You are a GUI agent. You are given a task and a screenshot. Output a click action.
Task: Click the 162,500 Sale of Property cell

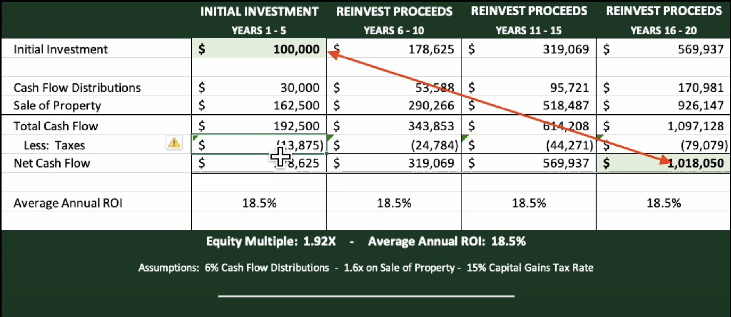pyautogui.click(x=259, y=106)
